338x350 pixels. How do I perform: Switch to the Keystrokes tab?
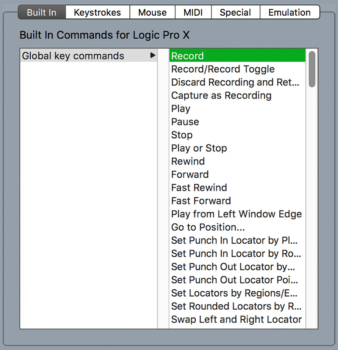tap(97, 13)
